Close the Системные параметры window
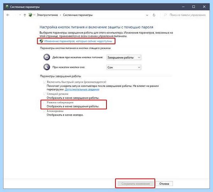213x192 pixels. point(204,7)
